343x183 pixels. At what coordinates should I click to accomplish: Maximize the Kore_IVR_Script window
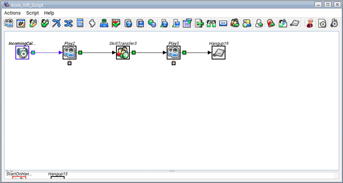328,4
